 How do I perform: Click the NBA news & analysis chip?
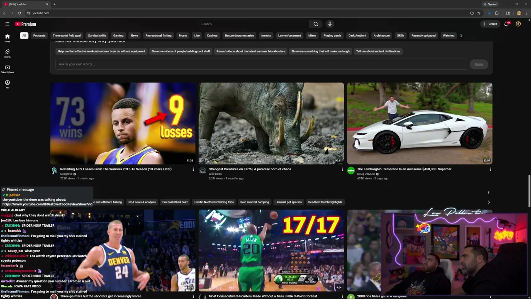click(142, 202)
